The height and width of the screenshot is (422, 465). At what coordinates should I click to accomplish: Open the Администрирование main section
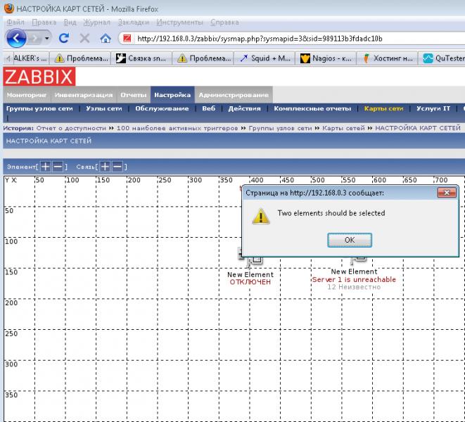click(x=234, y=95)
